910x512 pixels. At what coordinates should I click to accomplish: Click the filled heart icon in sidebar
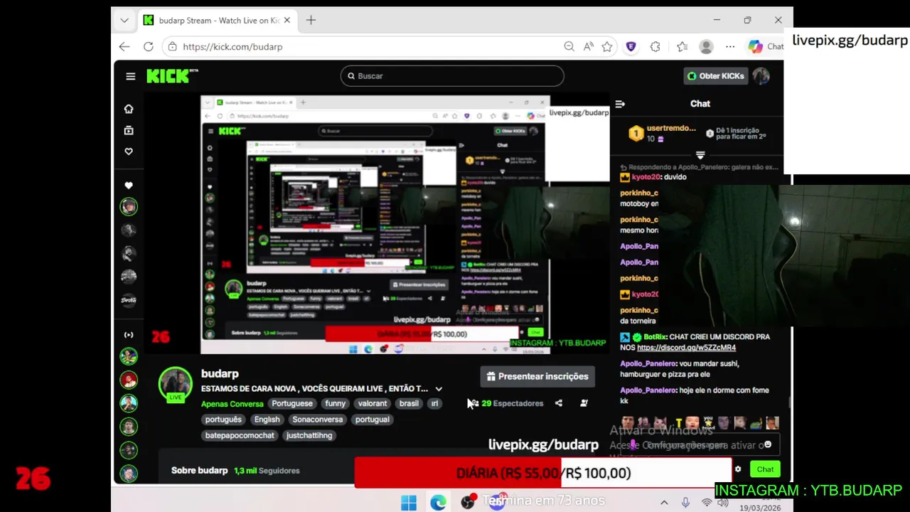coord(129,186)
